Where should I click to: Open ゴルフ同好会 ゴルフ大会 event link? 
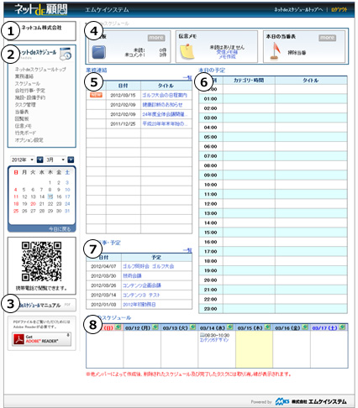click(149, 266)
